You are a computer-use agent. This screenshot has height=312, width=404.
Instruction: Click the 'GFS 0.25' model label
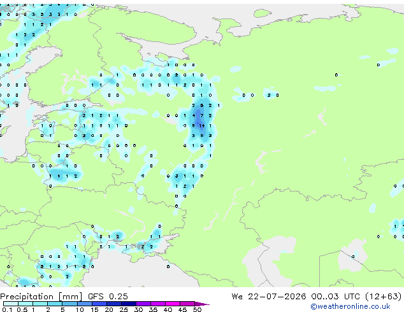point(108,297)
